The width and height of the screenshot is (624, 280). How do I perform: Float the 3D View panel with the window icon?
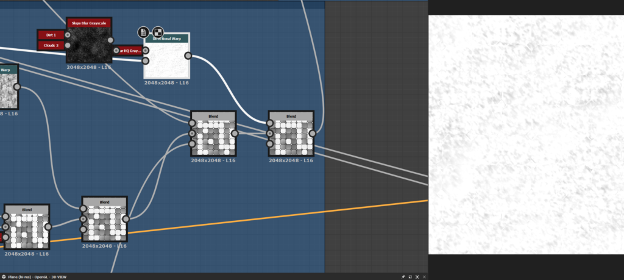coord(410,277)
